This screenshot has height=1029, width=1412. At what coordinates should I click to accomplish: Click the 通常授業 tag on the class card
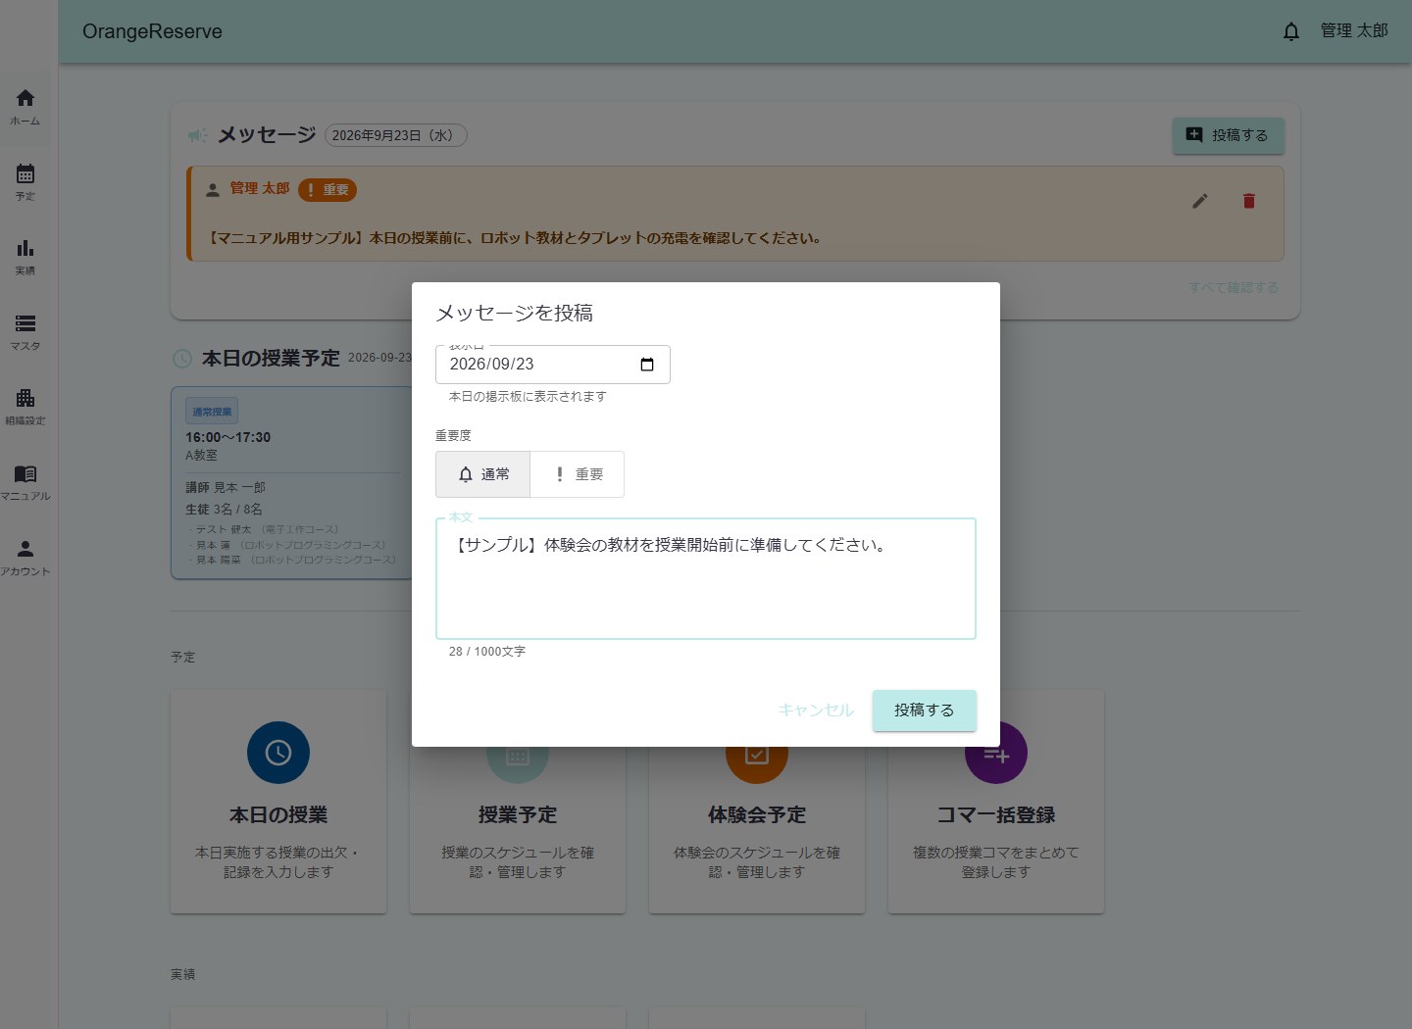click(x=212, y=412)
